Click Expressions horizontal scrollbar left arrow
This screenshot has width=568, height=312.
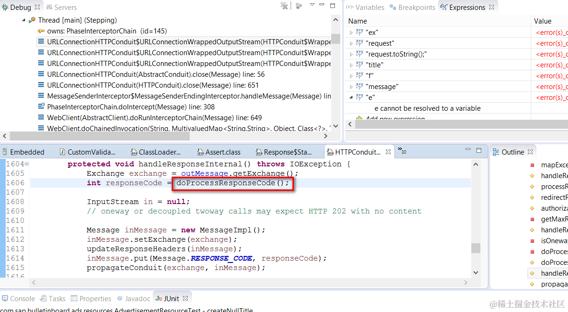pyautogui.click(x=351, y=124)
